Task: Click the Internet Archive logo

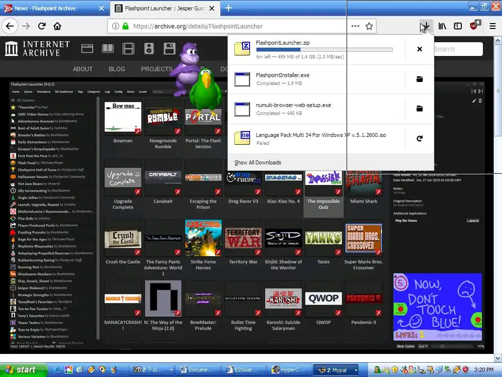Action: (37, 49)
